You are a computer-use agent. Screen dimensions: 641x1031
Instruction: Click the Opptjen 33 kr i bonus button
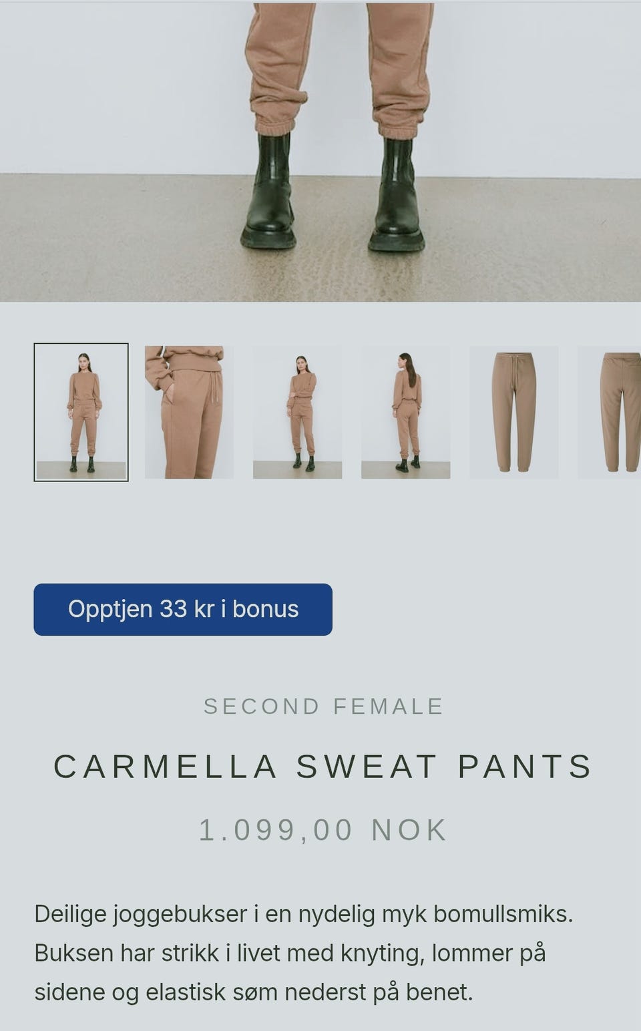click(x=183, y=610)
